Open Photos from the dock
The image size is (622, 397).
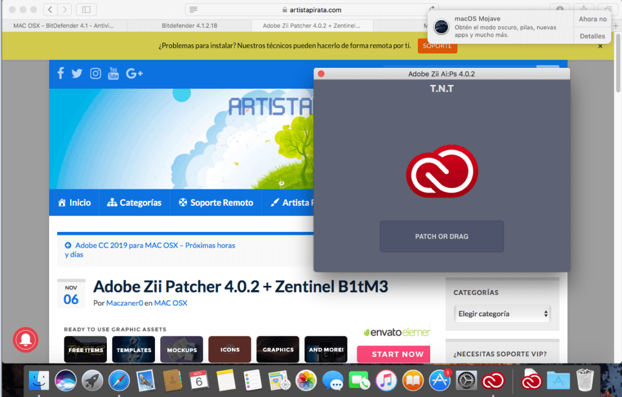point(306,381)
